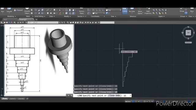Click the E direction on ViewCube compass
Viewport: 196px width, 110px height.
[x=194, y=33]
